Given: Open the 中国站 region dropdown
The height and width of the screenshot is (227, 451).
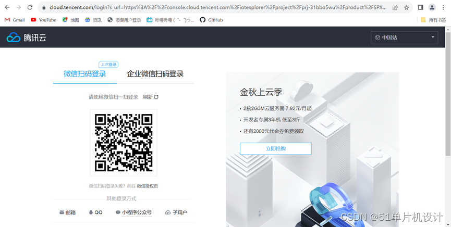Looking at the screenshot, I should (405, 37).
